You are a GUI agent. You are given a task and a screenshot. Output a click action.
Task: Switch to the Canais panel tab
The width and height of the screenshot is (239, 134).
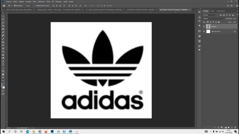coord(212,11)
